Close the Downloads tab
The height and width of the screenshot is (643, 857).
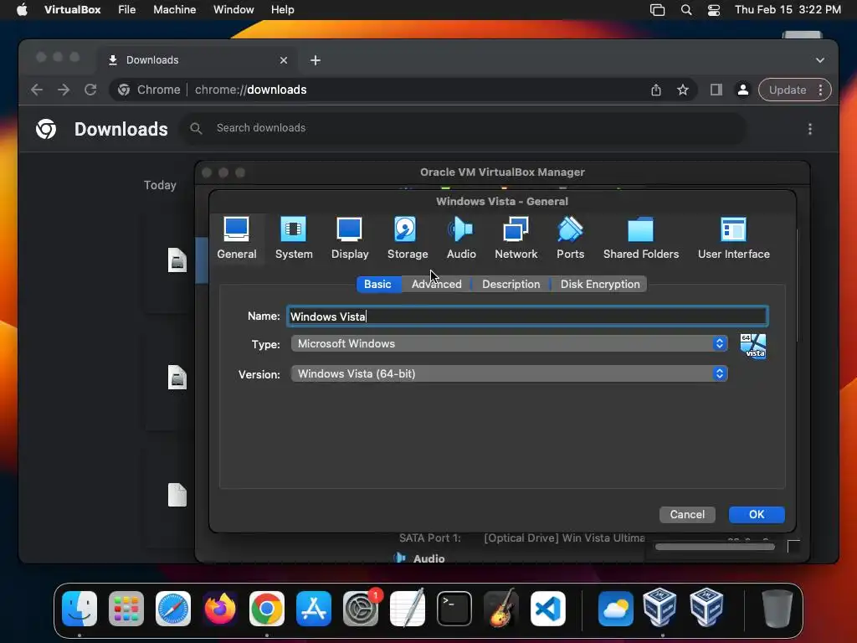pyautogui.click(x=284, y=60)
